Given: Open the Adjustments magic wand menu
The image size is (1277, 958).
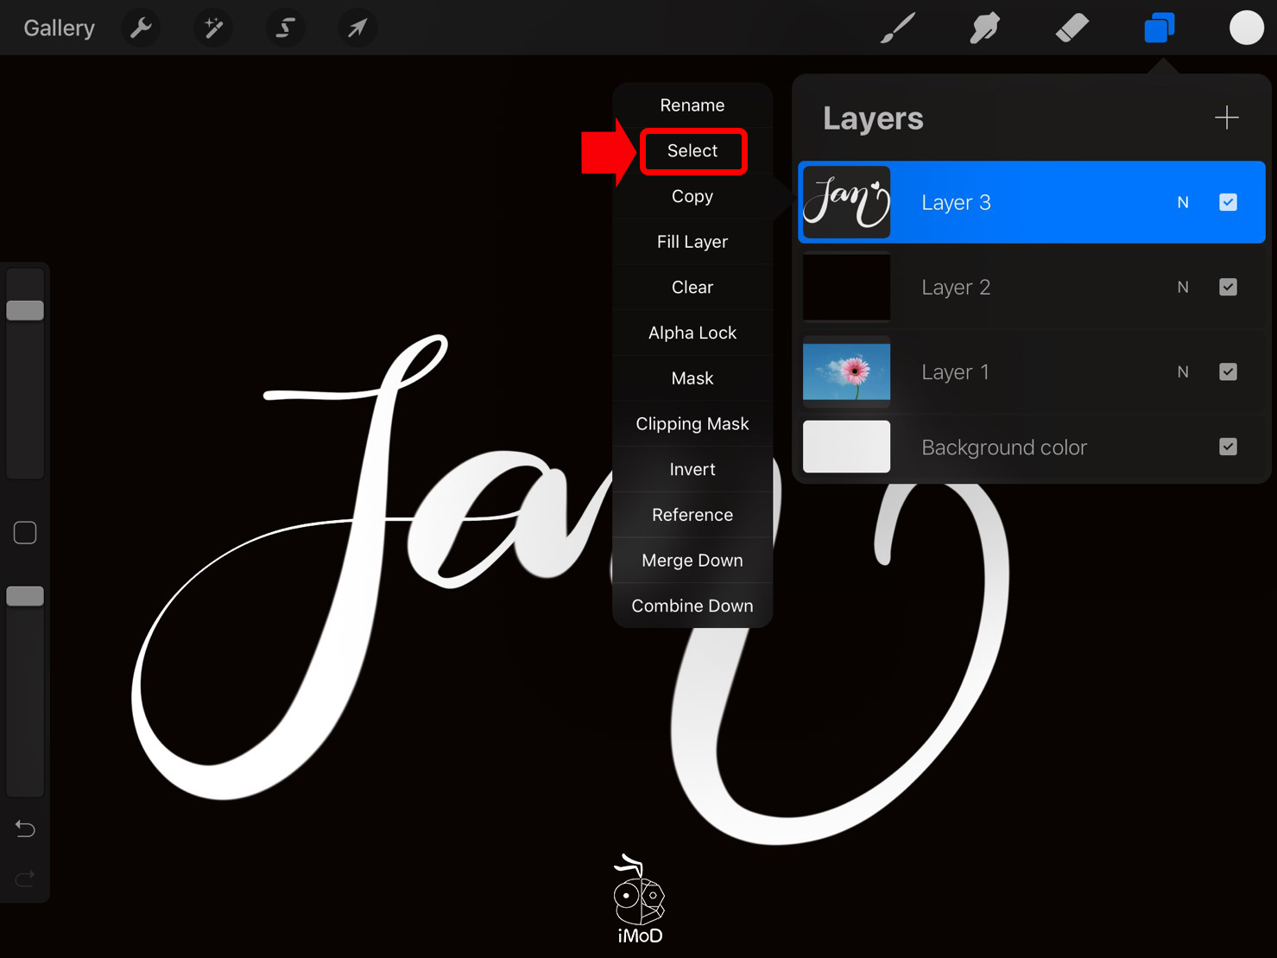Looking at the screenshot, I should click(212, 29).
